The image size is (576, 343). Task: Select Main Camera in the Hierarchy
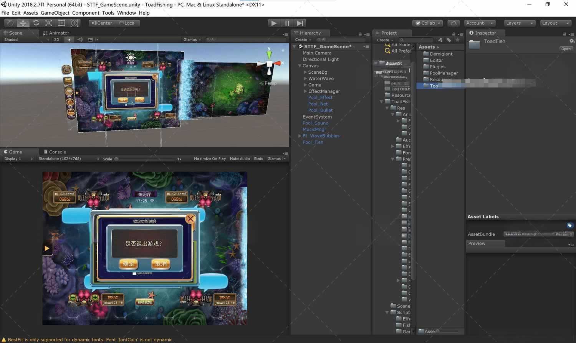point(317,53)
